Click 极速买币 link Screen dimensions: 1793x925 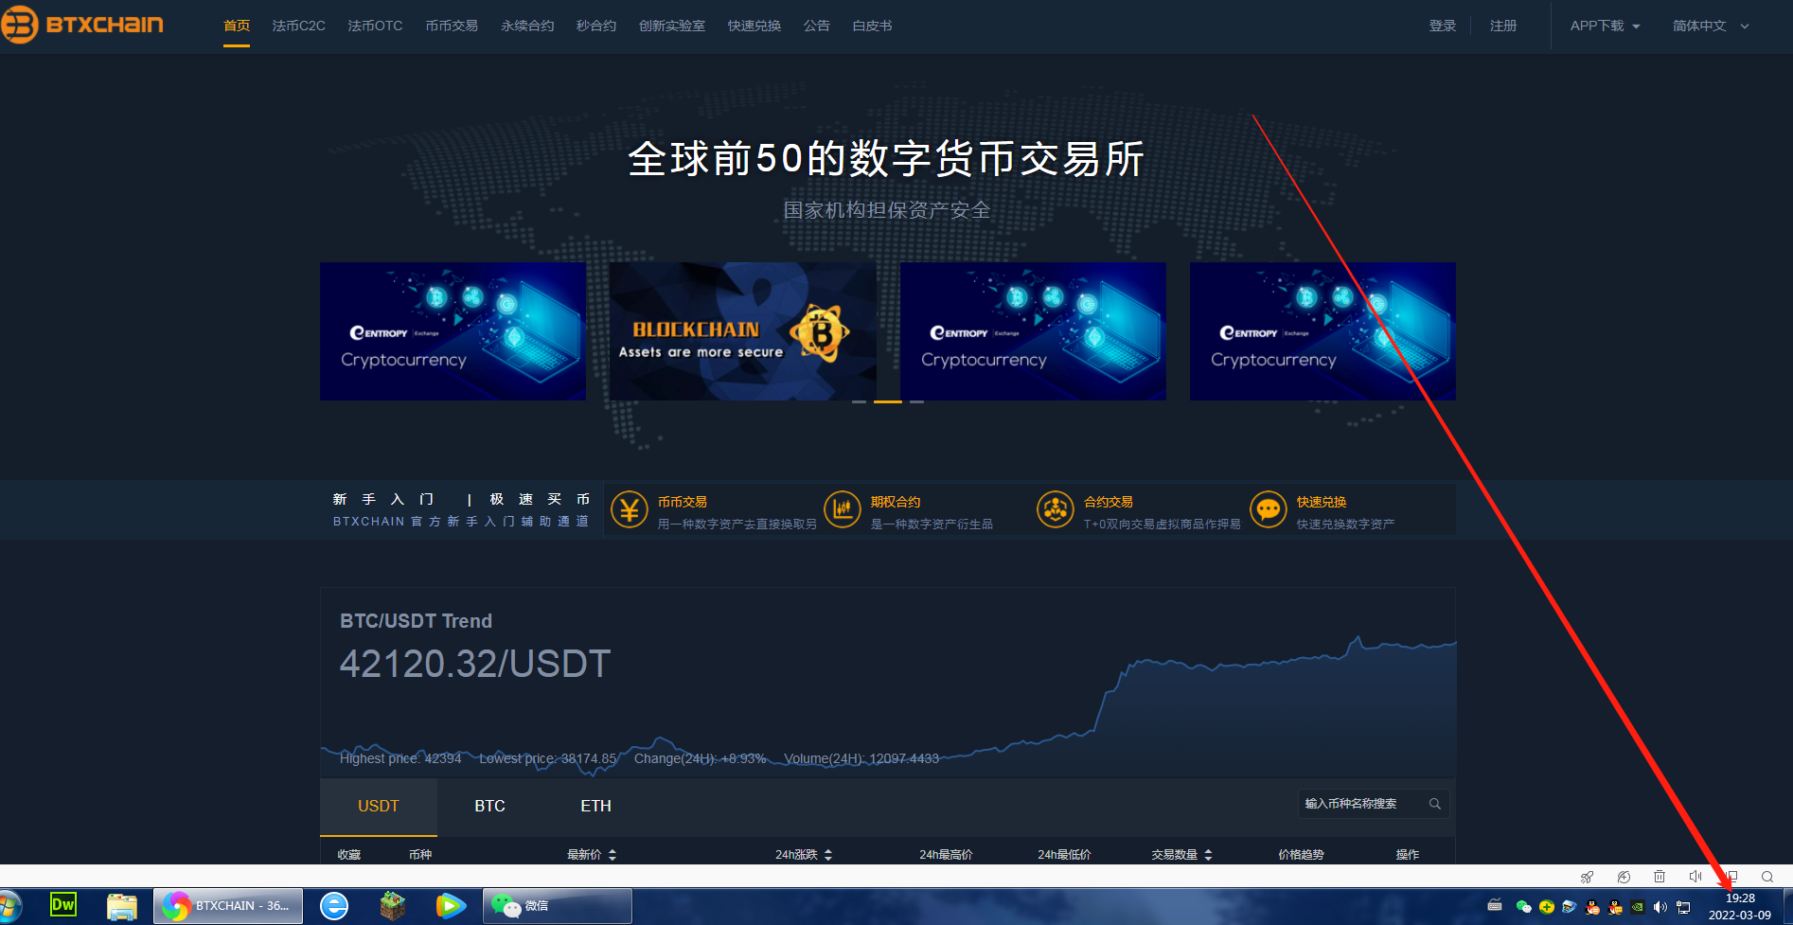(540, 499)
